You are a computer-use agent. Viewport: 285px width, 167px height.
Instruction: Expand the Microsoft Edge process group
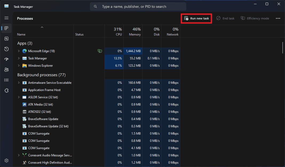click(18, 51)
